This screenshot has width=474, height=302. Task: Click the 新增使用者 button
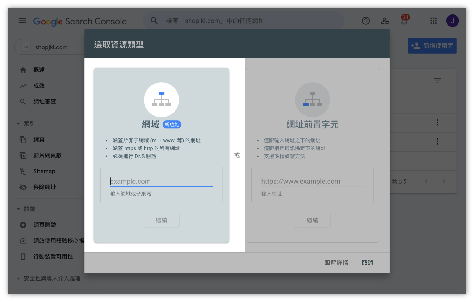tap(432, 46)
